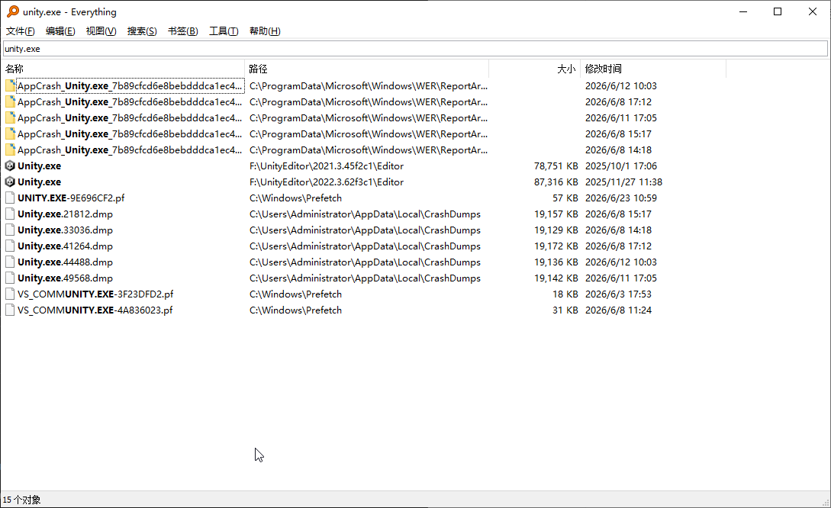Image resolution: width=831 pixels, height=508 pixels.
Task: Select UNITY.EXE-9E696CF2.pf file name
Action: (x=71, y=198)
